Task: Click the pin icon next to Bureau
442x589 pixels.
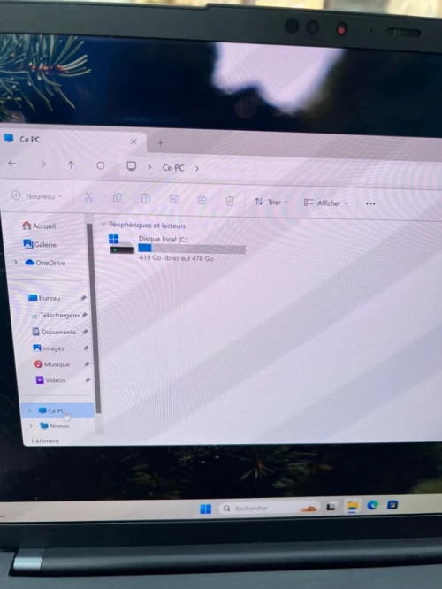Action: 83,298
